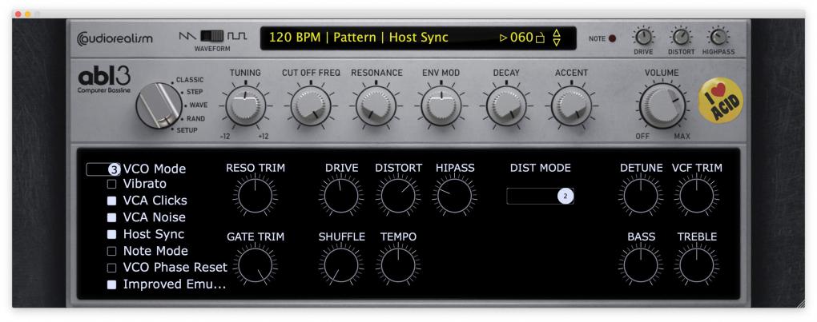Click the play triangle before pattern 060

point(503,38)
